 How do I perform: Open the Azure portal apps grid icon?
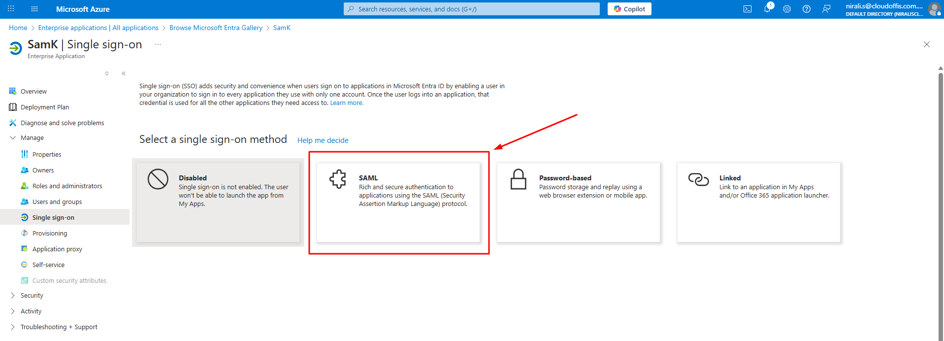11,9
